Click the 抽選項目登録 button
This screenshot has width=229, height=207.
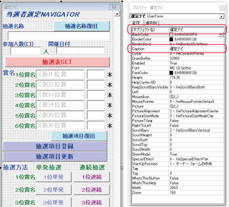pos(55,147)
